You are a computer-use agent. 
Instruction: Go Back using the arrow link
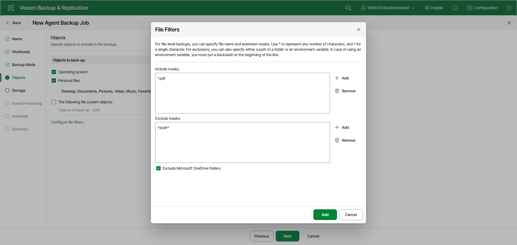(x=14, y=23)
